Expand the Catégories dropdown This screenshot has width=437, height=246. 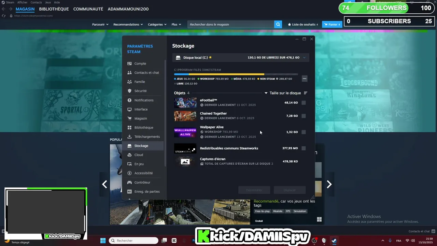(x=157, y=24)
